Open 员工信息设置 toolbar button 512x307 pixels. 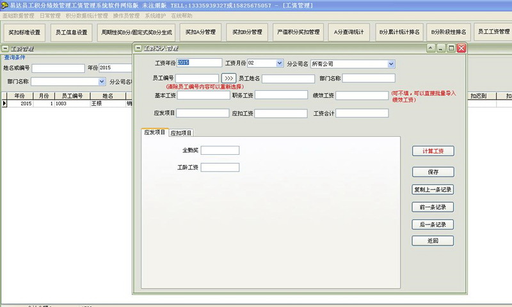click(x=72, y=32)
